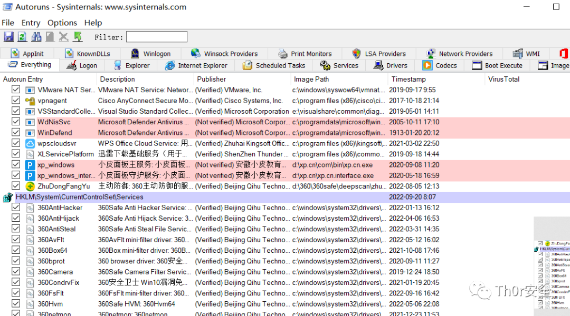Click the xp_windows_inter blue P icon
The width and height of the screenshot is (570, 316).
click(x=30, y=175)
